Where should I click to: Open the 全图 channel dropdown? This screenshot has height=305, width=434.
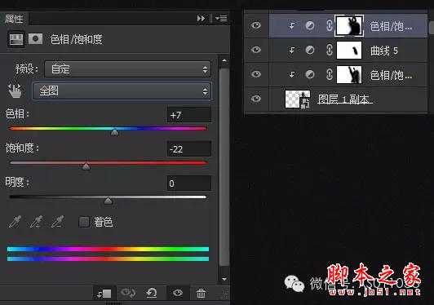122,91
